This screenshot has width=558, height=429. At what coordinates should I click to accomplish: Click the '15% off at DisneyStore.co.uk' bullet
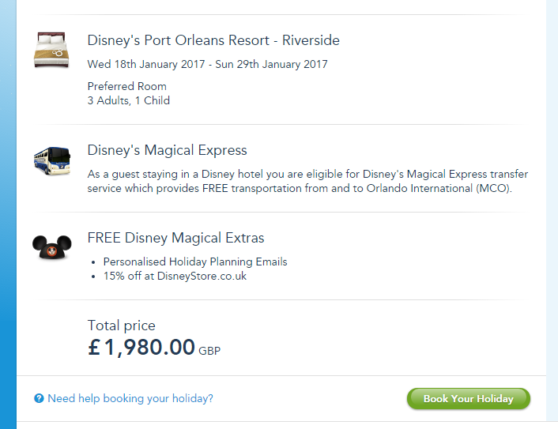175,276
